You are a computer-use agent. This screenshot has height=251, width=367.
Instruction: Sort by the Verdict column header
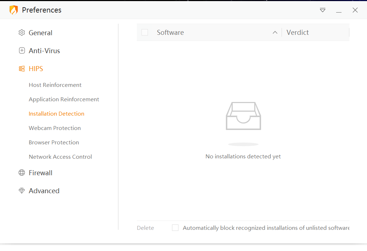tap(297, 32)
